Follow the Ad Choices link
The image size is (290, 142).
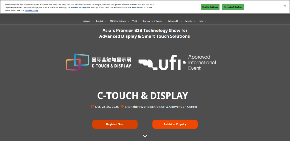(x=137, y=7)
